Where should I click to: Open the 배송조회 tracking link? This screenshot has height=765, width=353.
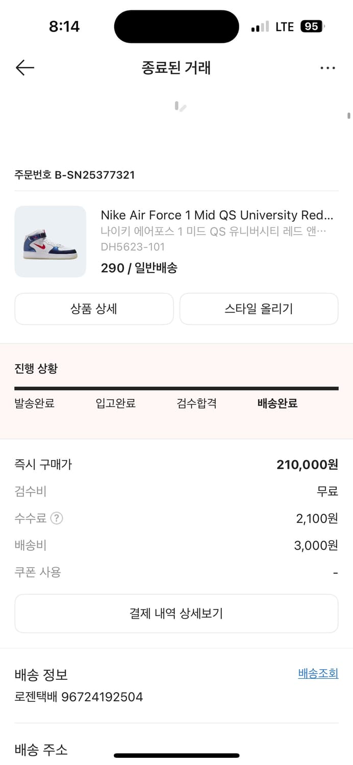pyautogui.click(x=318, y=673)
